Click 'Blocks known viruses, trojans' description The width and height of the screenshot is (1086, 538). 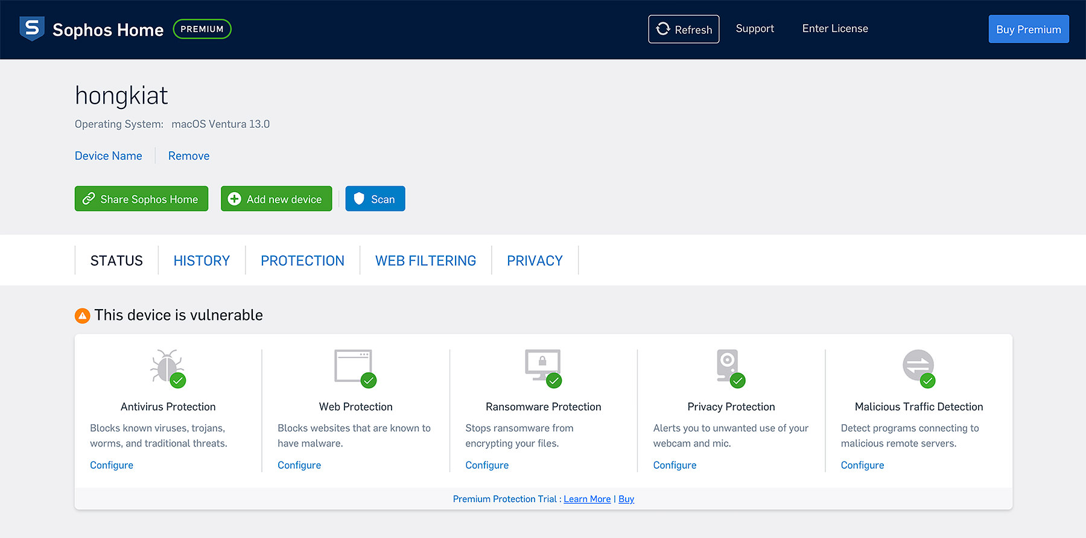159,436
